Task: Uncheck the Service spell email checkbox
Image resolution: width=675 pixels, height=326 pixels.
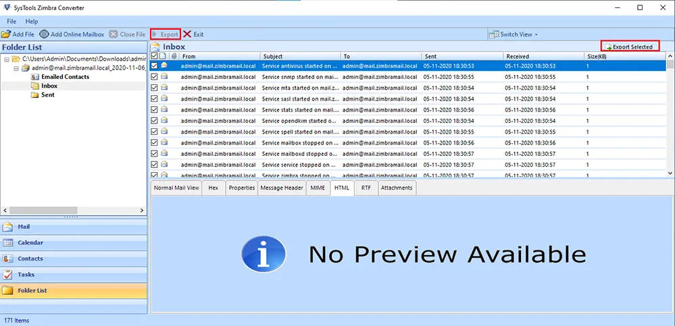Action: pyautogui.click(x=154, y=132)
